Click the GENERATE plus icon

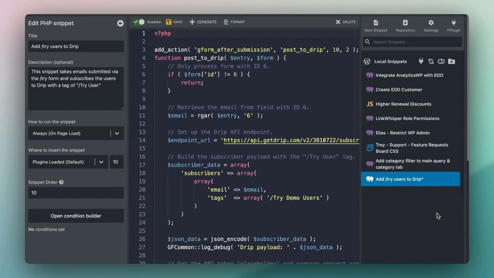[x=192, y=22]
